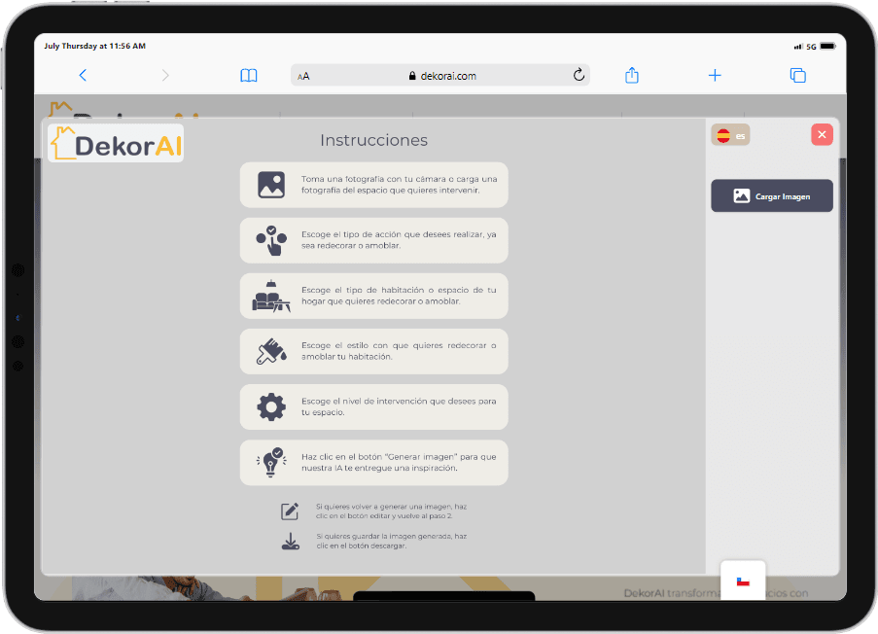Click the sofa room type icon

[x=271, y=297]
